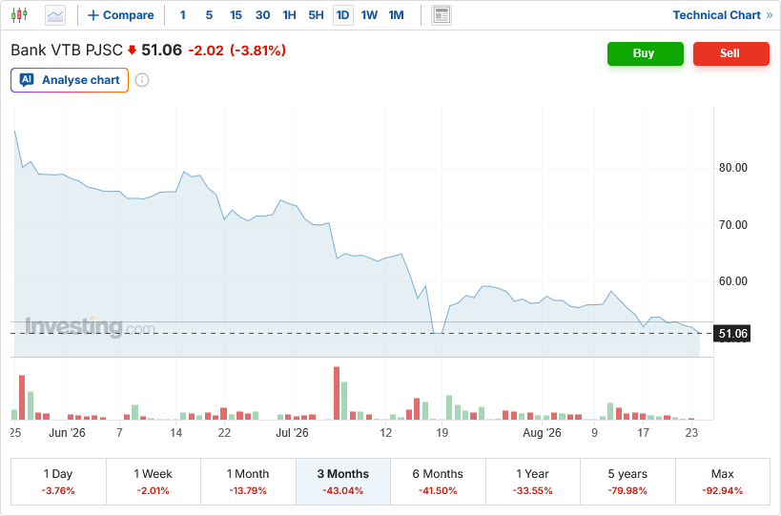Set interval to 1 minute
Screen dimensions: 781x516
[x=183, y=15]
